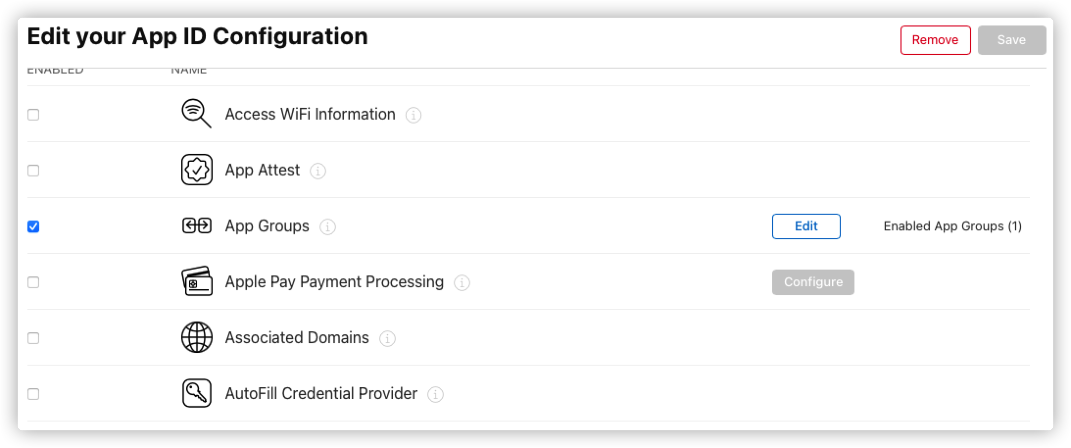Click the App Groups linked-boxes icon
1071x448 pixels.
coord(196,225)
